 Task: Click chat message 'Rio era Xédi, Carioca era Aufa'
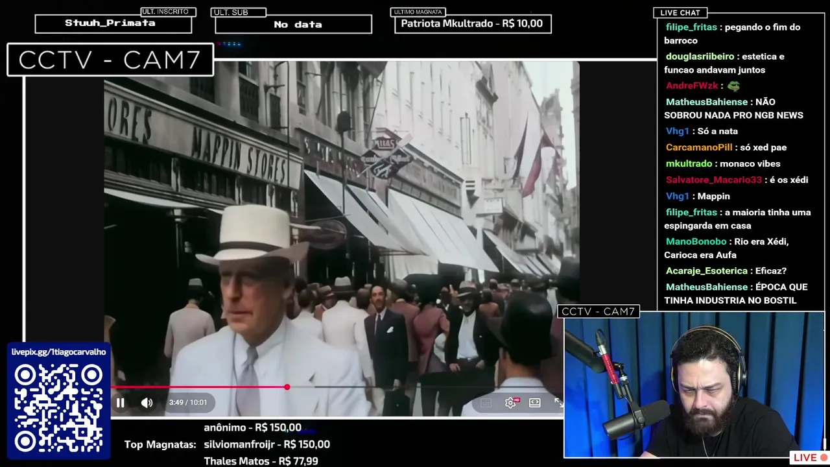(x=726, y=248)
